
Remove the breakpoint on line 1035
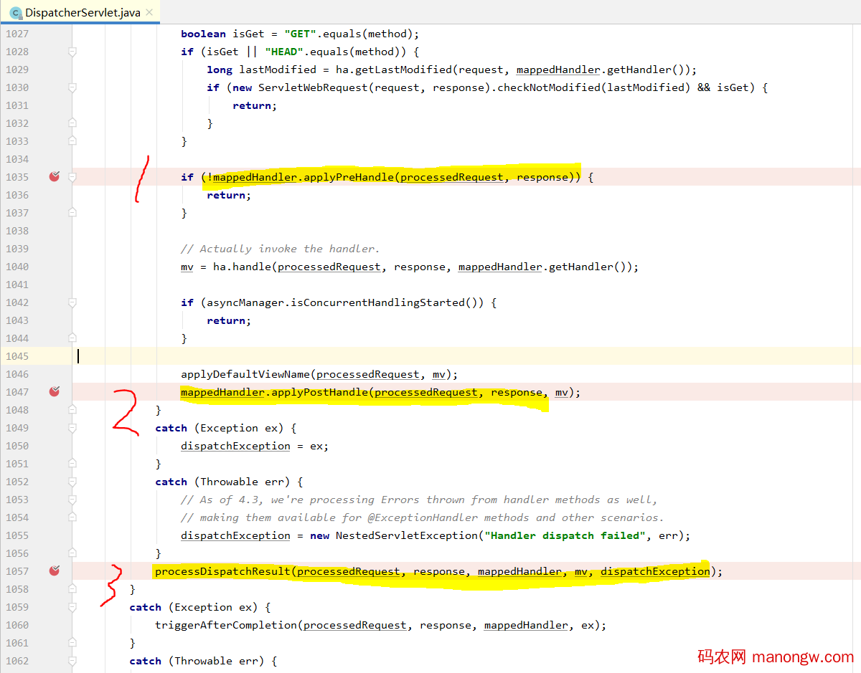point(54,176)
